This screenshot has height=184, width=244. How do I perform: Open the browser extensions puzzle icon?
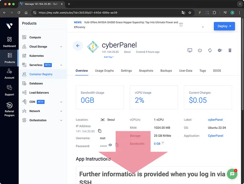click(x=214, y=12)
